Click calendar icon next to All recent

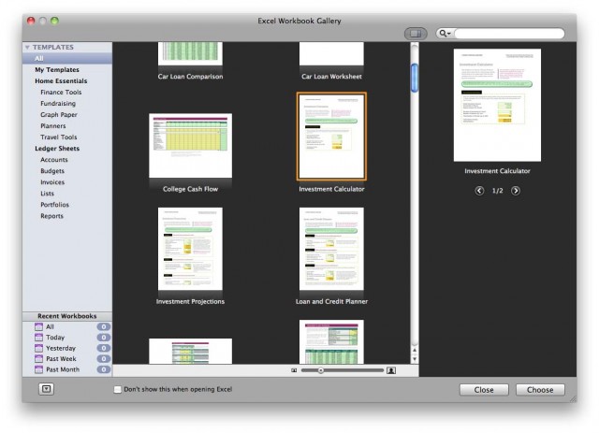38,326
